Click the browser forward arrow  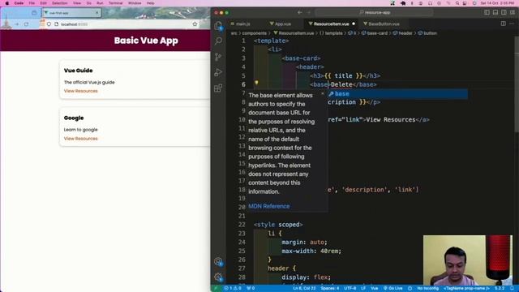16,24
